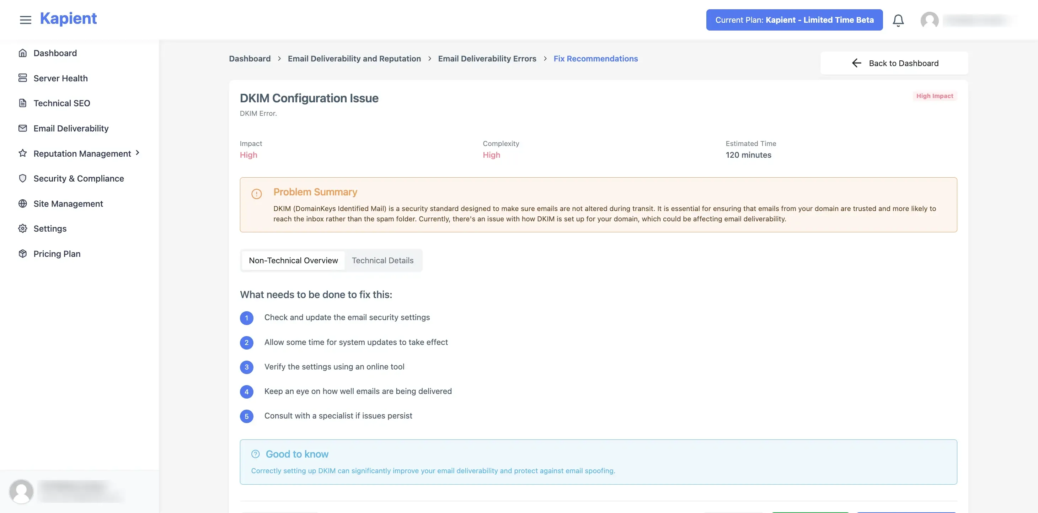Screen dimensions: 1038x513
Task: Click 'What needs to be done to fix this:'
Action: 316,295
